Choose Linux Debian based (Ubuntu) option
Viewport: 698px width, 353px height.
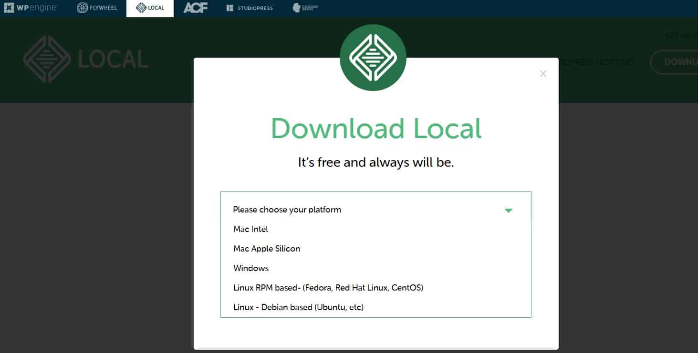pos(298,307)
